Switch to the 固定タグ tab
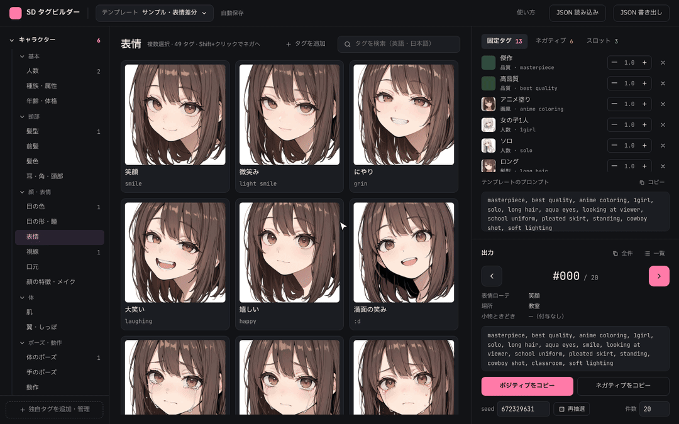The height and width of the screenshot is (424, 679). click(x=504, y=41)
